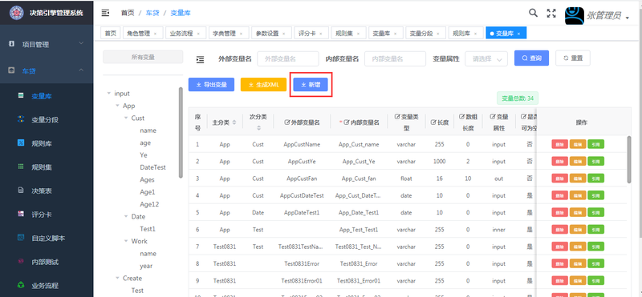Image resolution: width=642 pixels, height=297 pixels.
Task: Toggle the sidebar collapse hamburger icon
Action: click(x=105, y=13)
